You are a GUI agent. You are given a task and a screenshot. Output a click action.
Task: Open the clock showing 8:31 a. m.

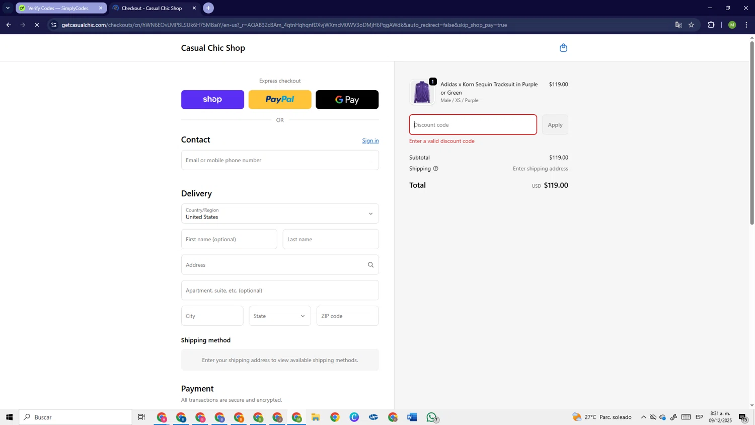pyautogui.click(x=720, y=417)
